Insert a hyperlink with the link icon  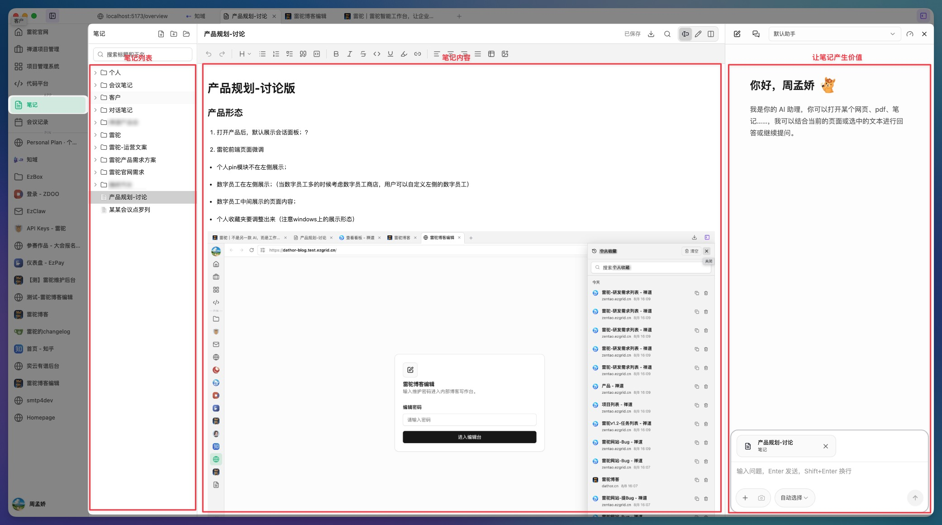418,54
